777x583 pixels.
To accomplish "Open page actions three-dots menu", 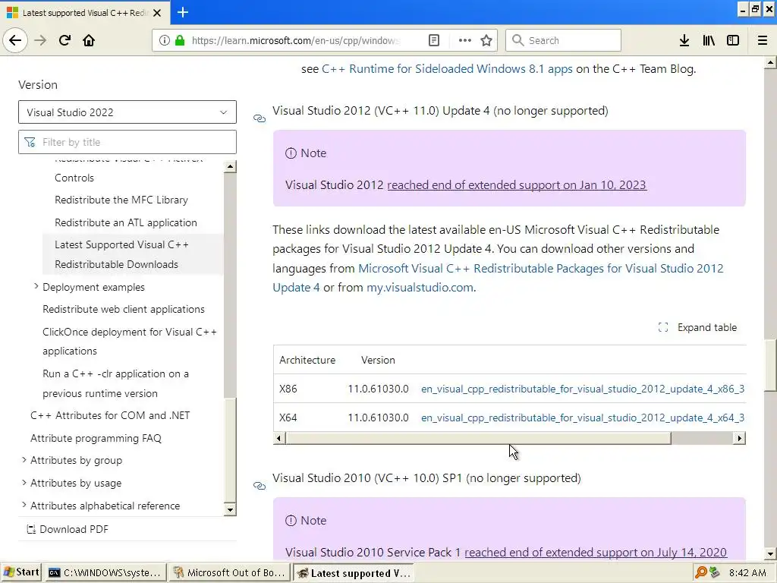I will point(465,40).
